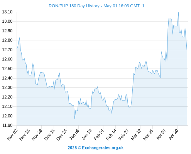Click the Feb 14 date label
The image size is (191, 154).
[111, 135]
